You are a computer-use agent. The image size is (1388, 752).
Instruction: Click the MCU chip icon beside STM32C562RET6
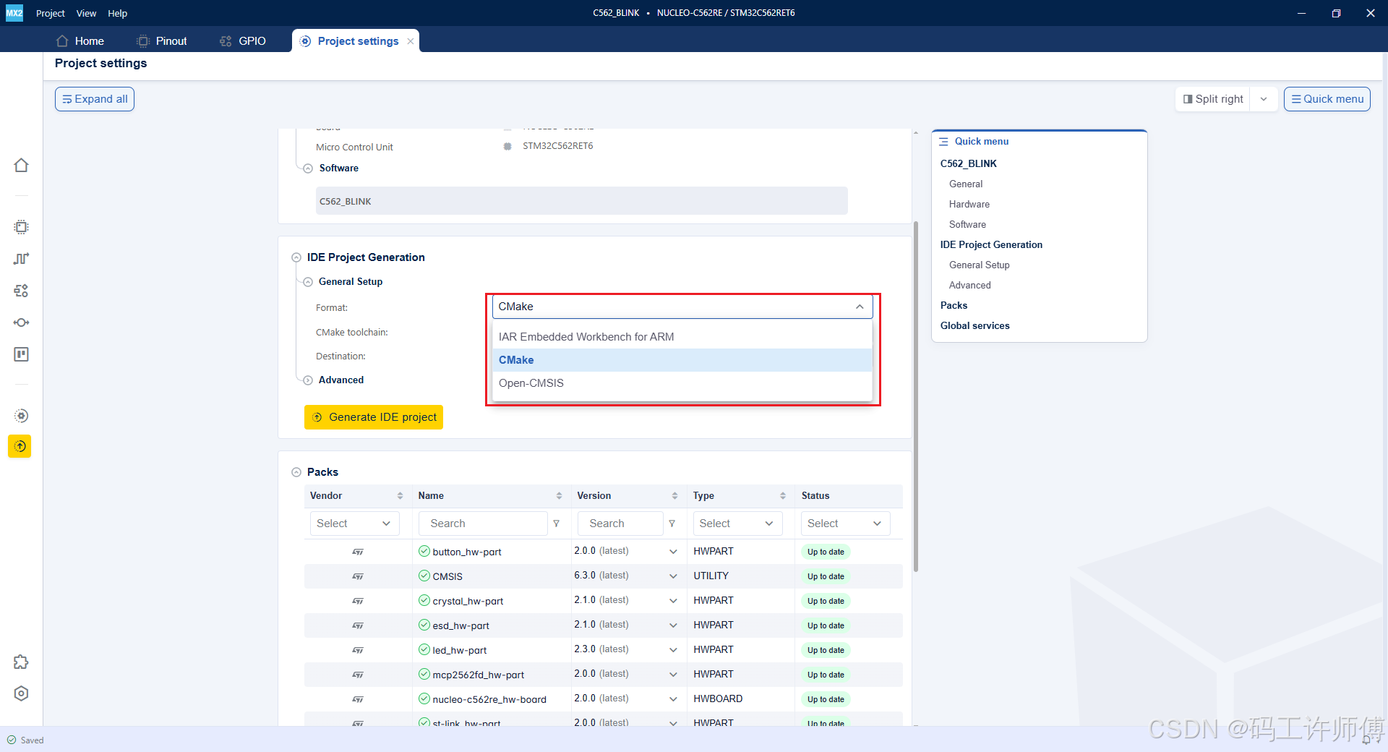click(x=507, y=146)
